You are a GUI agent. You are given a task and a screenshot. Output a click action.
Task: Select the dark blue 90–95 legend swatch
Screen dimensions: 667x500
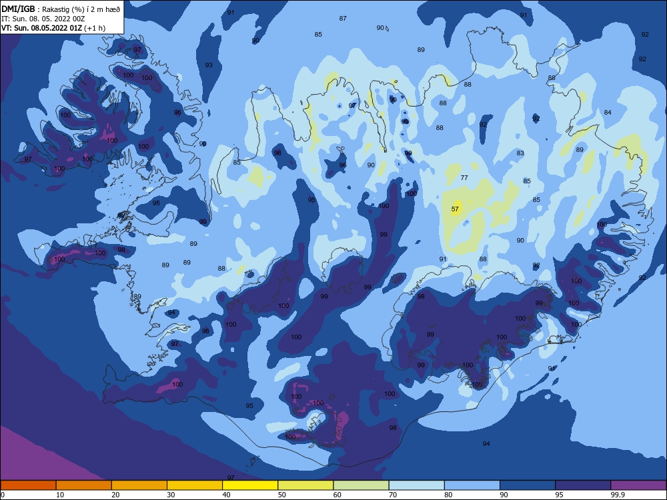tap(528, 485)
